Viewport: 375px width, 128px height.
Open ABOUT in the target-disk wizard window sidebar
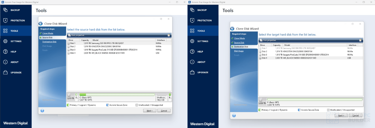click(x=203, y=62)
